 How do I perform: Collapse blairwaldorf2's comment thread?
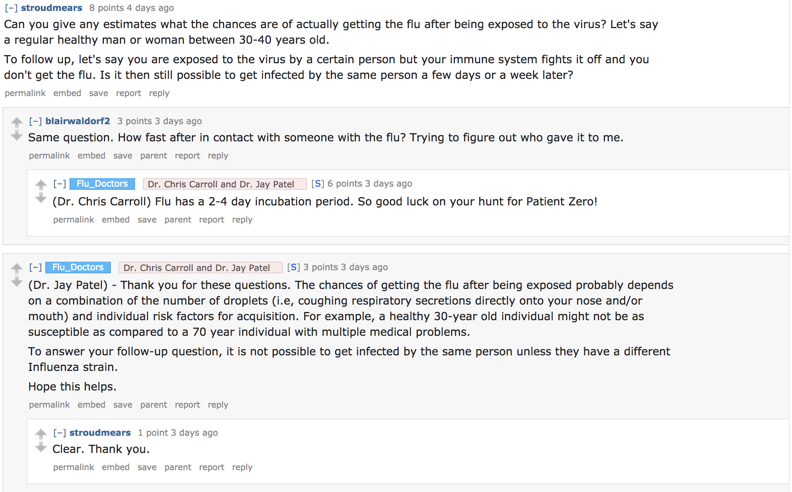click(x=35, y=121)
